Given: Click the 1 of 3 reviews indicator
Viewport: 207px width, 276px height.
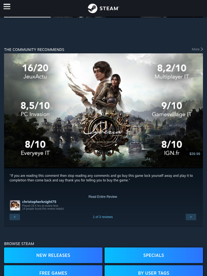Looking at the screenshot, I should pos(103,217).
